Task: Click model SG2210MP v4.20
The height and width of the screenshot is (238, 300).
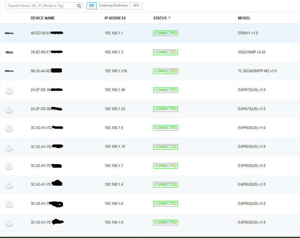Action: [252, 52]
